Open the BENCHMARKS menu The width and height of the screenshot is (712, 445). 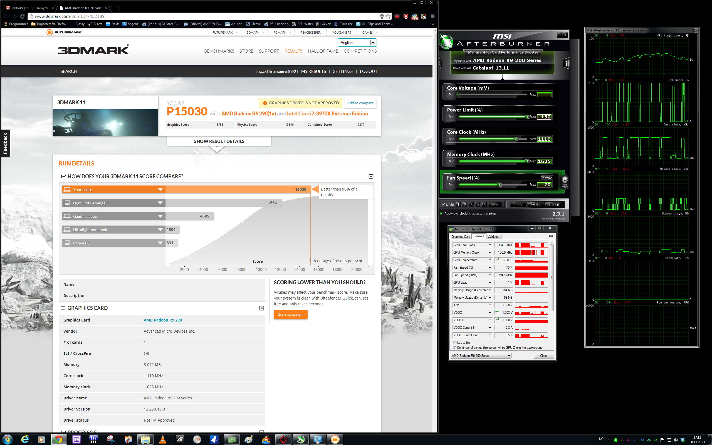[x=219, y=51]
